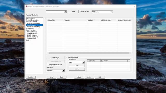Click the Location column header
Viewport: 166px width, 93px height.
pyautogui.click(x=75, y=20)
